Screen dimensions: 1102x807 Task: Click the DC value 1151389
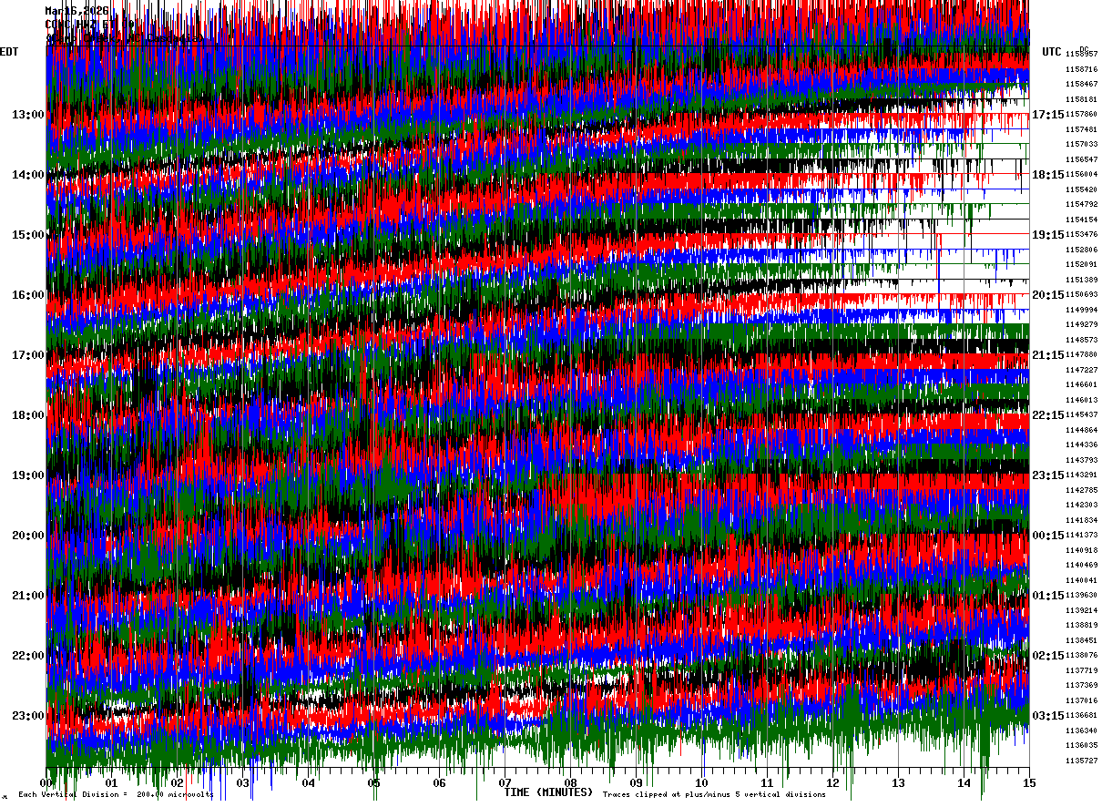click(1081, 280)
